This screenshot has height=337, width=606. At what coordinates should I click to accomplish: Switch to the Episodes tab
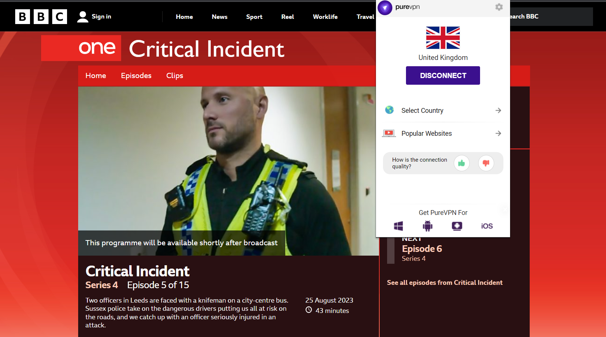pyautogui.click(x=136, y=75)
